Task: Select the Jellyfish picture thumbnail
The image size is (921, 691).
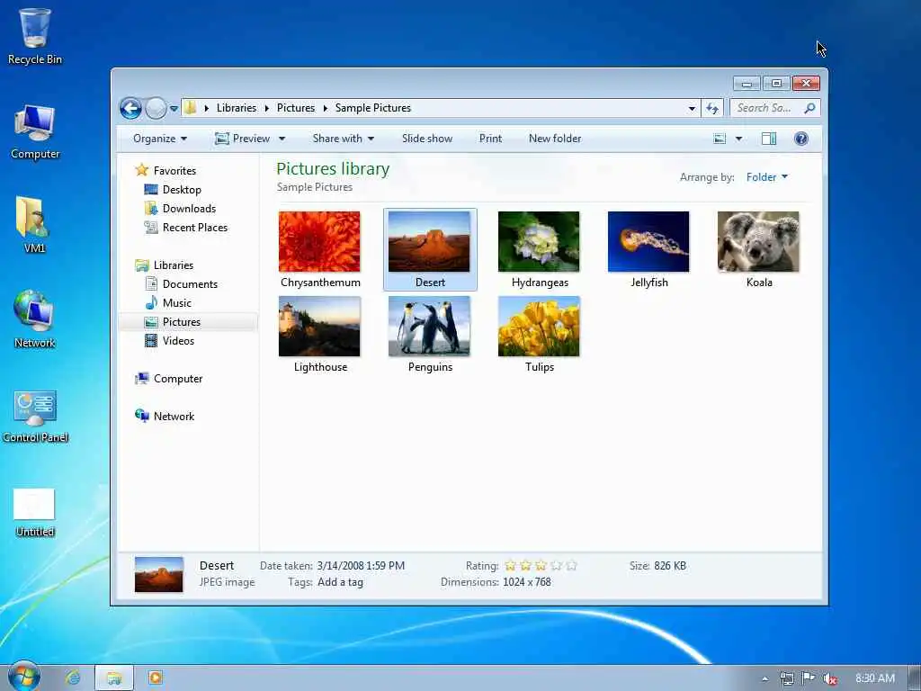Action: pyautogui.click(x=649, y=250)
